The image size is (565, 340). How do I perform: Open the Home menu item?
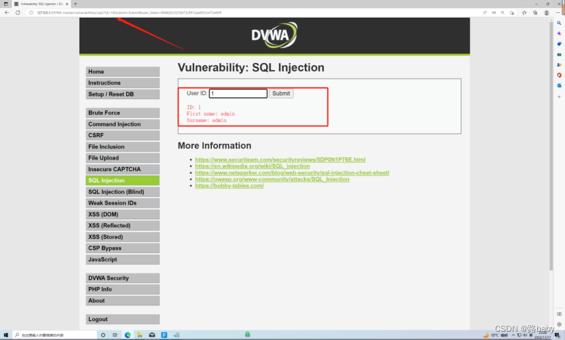[x=122, y=72]
